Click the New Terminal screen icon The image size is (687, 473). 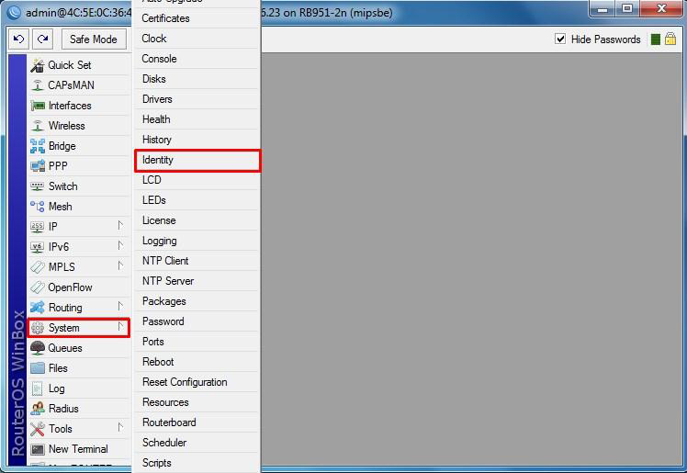(x=38, y=449)
